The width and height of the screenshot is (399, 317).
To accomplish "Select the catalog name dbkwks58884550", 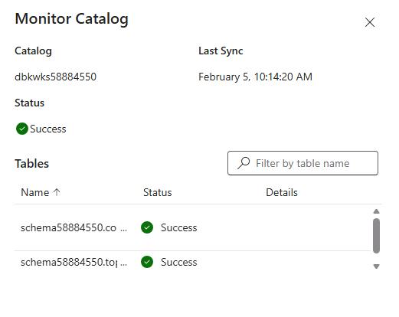I will click(56, 77).
